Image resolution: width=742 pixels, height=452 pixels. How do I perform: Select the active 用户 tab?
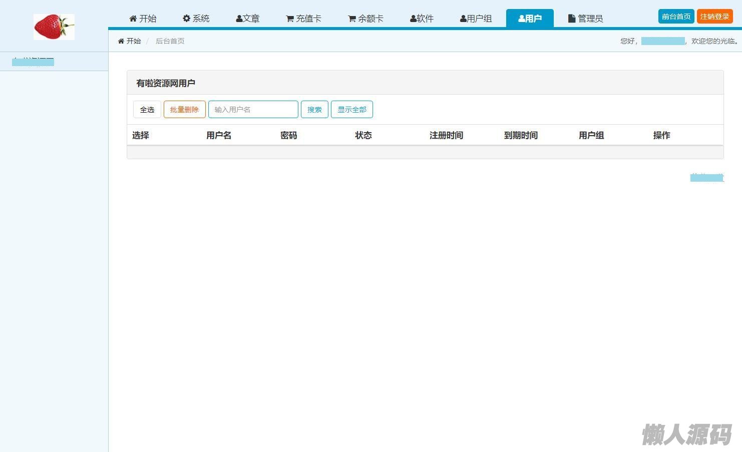[530, 19]
